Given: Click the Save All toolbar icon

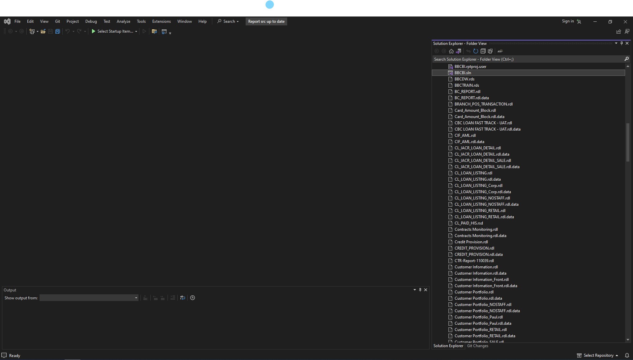Looking at the screenshot, I should point(58,31).
